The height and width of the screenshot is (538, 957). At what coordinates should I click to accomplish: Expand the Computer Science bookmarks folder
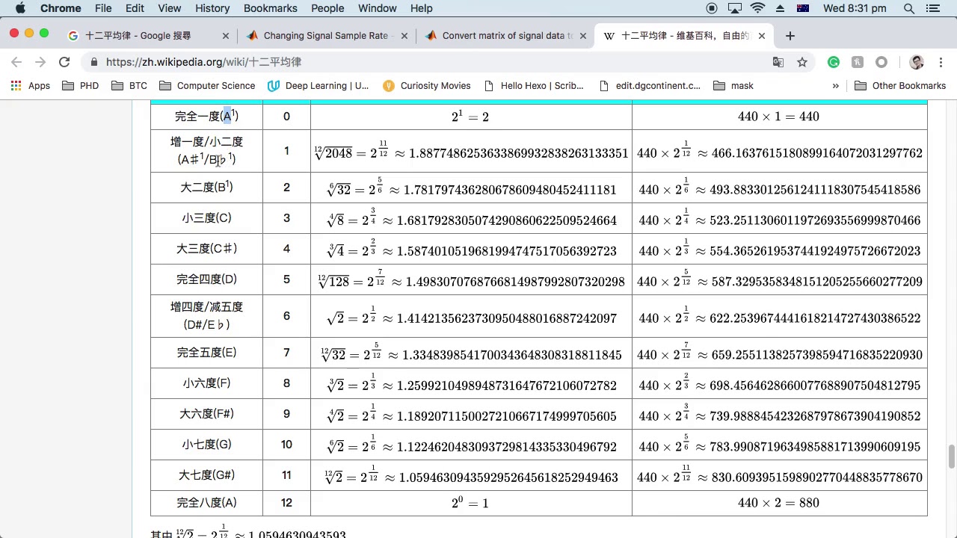click(x=207, y=86)
